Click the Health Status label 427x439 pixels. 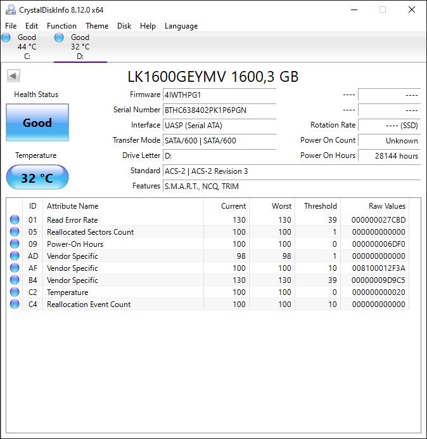[x=36, y=95]
